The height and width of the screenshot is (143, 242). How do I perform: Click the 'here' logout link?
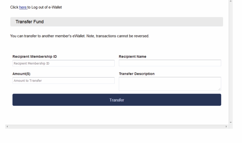click(23, 7)
